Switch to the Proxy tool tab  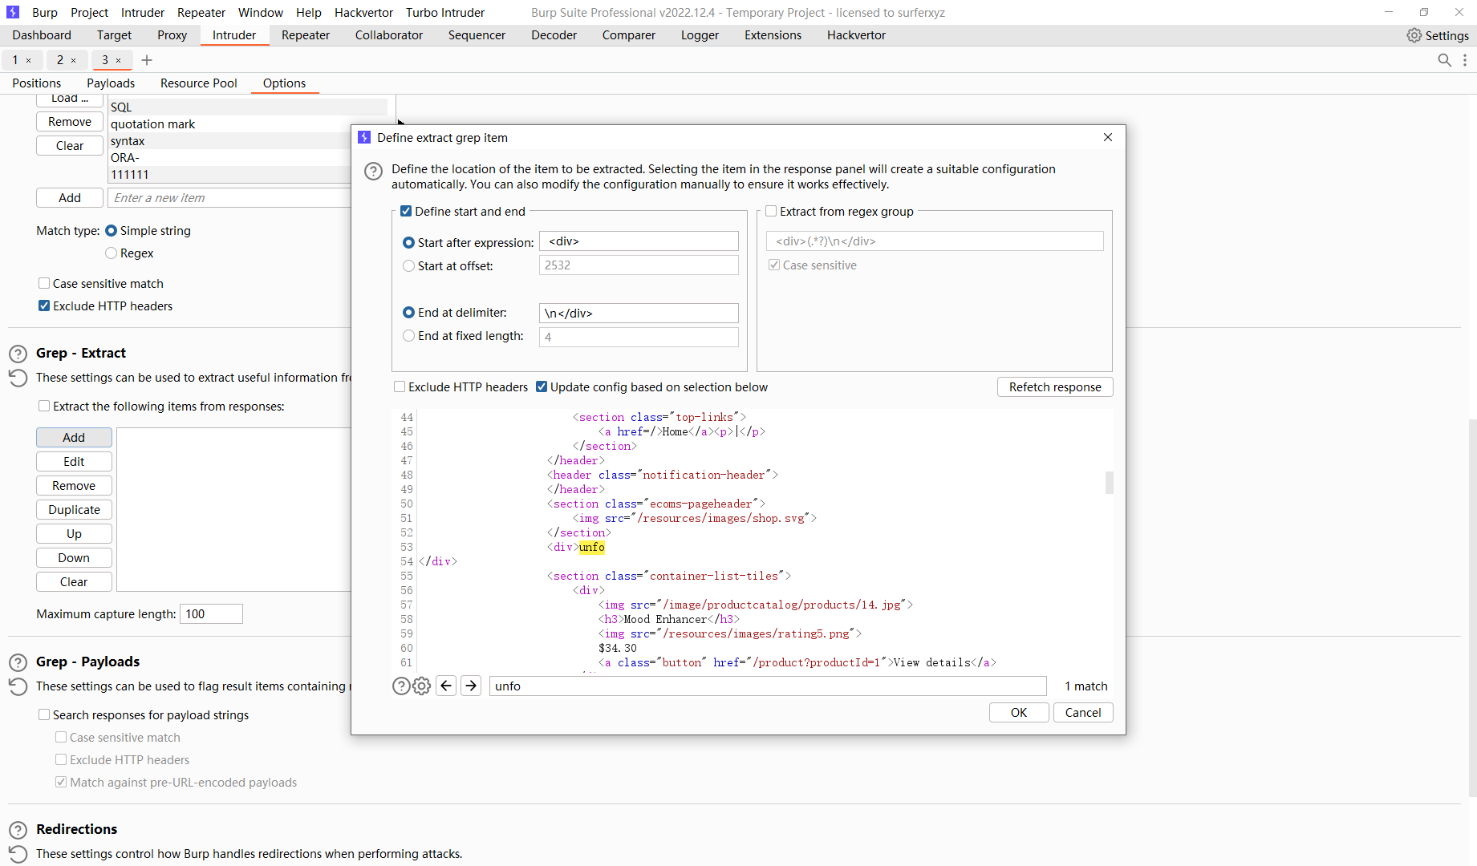172,35
